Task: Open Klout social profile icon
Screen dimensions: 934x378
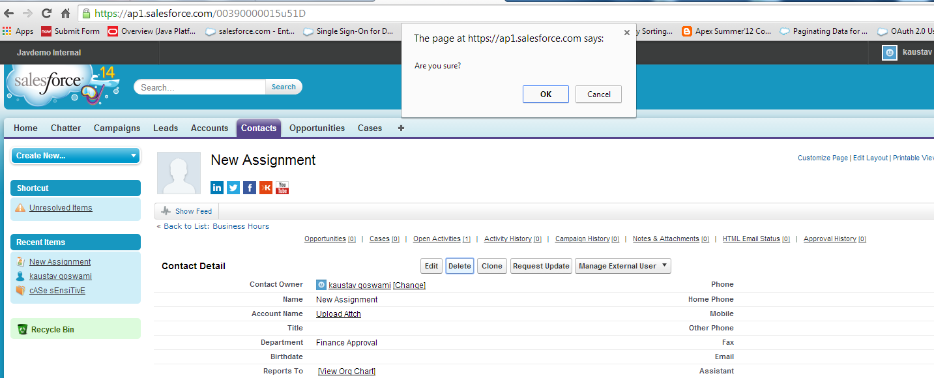Action: coord(266,188)
